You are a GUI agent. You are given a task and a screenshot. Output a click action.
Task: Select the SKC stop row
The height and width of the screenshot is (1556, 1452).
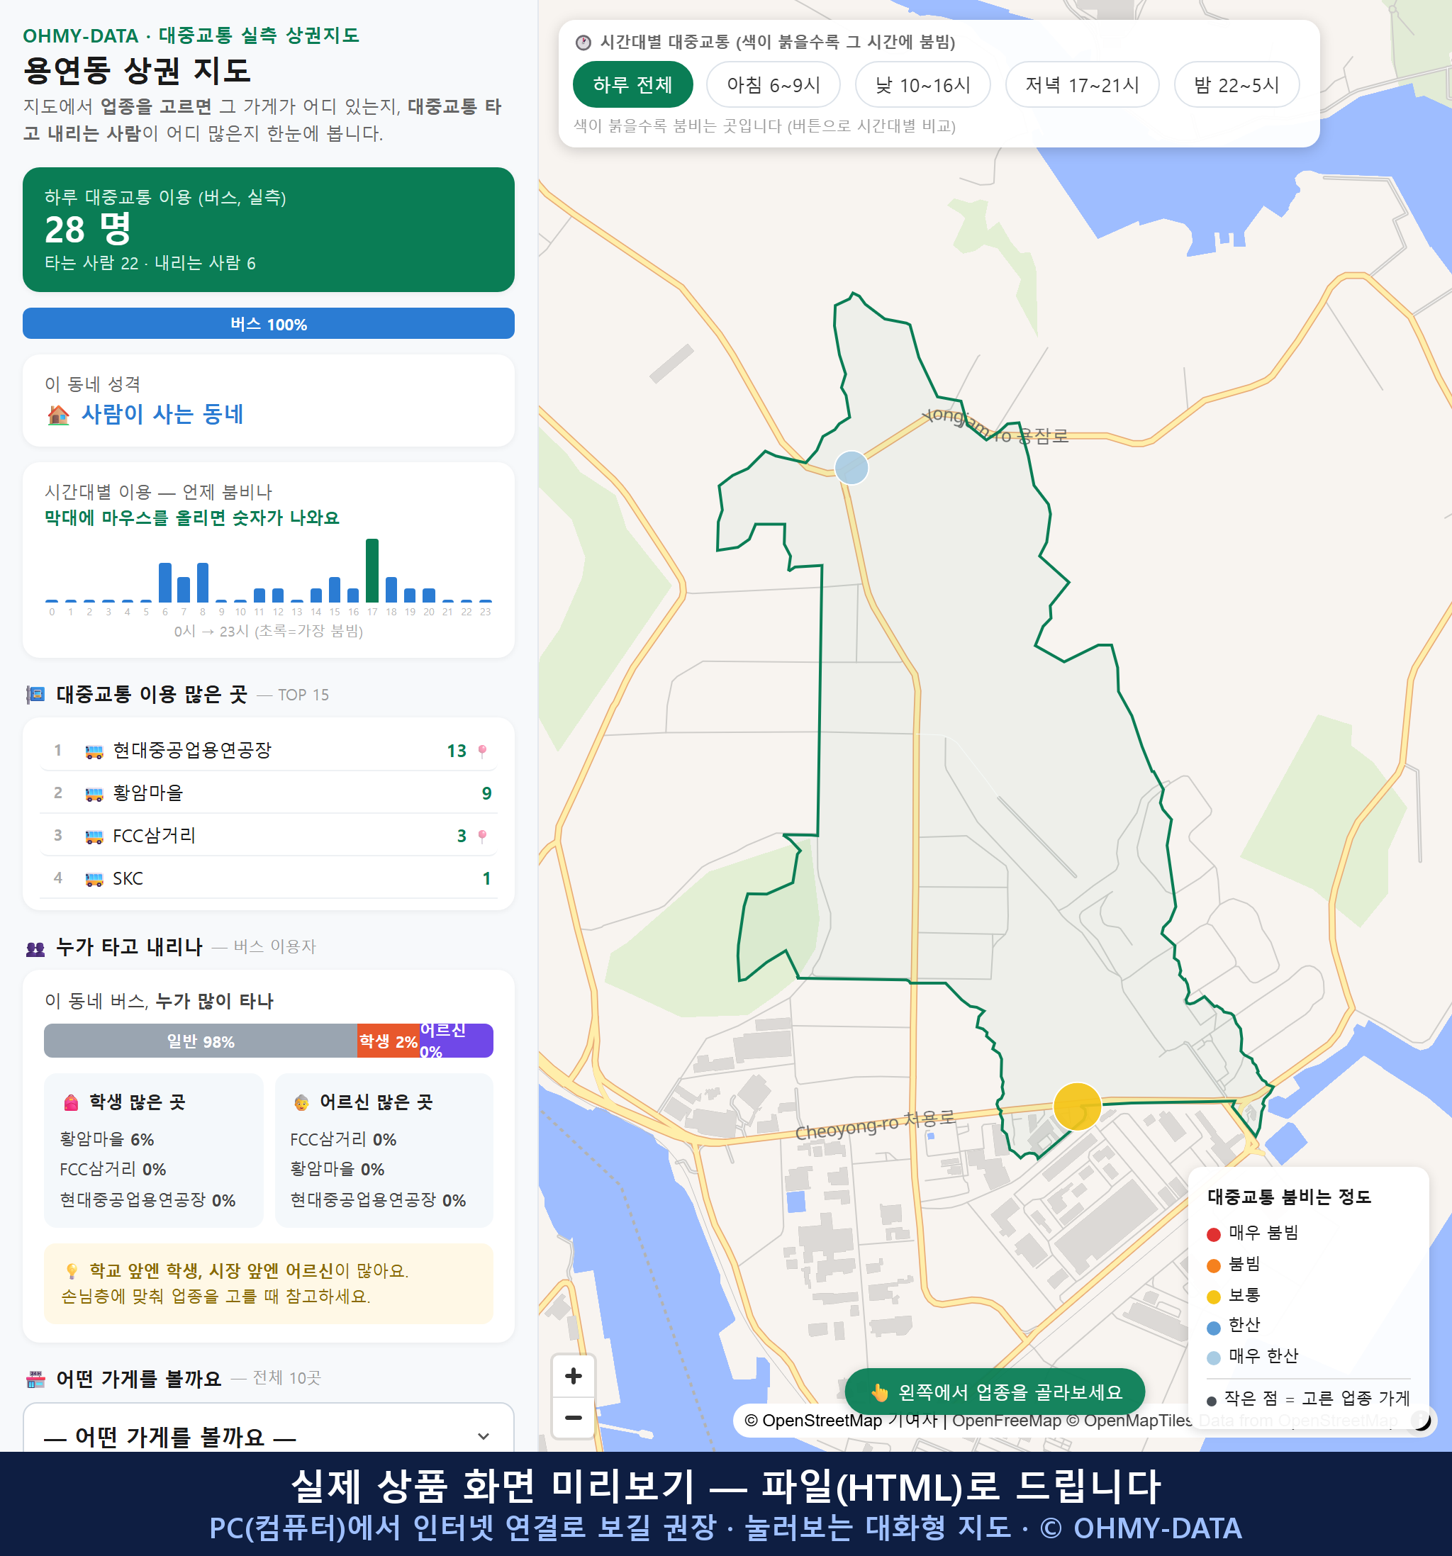coord(269,878)
